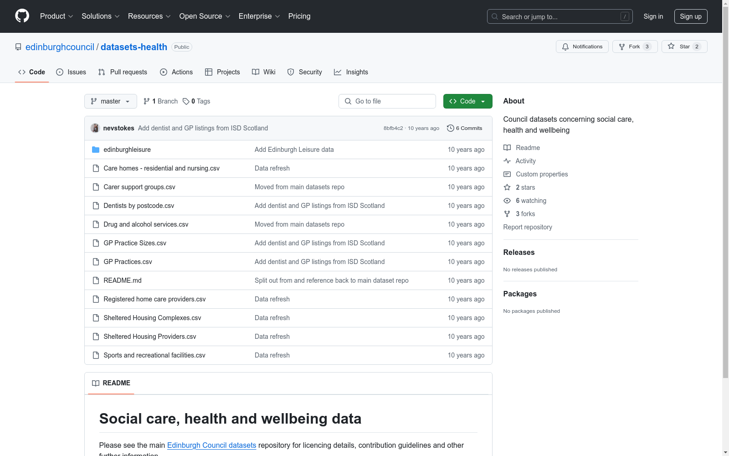This screenshot has height=456, width=729.
Task: Switch to the Wiki tab
Action: [264, 72]
